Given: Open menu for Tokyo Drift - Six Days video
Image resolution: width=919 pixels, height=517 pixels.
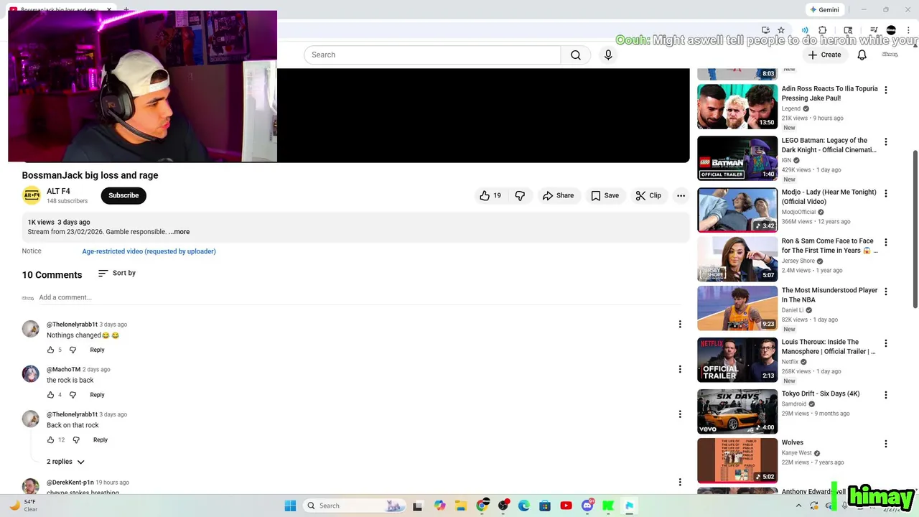Looking at the screenshot, I should (x=885, y=395).
